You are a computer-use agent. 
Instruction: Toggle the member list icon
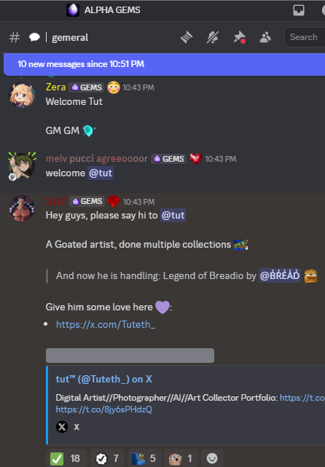point(265,38)
